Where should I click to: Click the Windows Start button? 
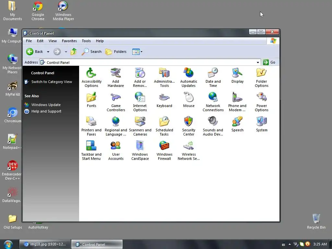[8, 244]
